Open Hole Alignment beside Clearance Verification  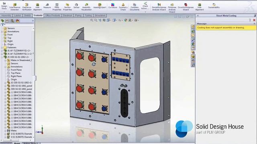tap(37, 7)
